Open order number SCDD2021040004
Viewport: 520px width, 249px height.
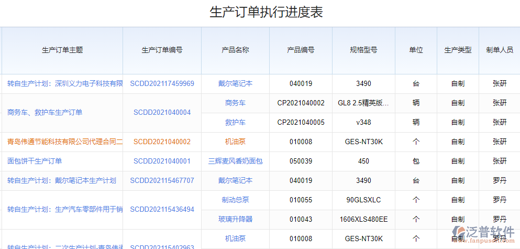162,112
